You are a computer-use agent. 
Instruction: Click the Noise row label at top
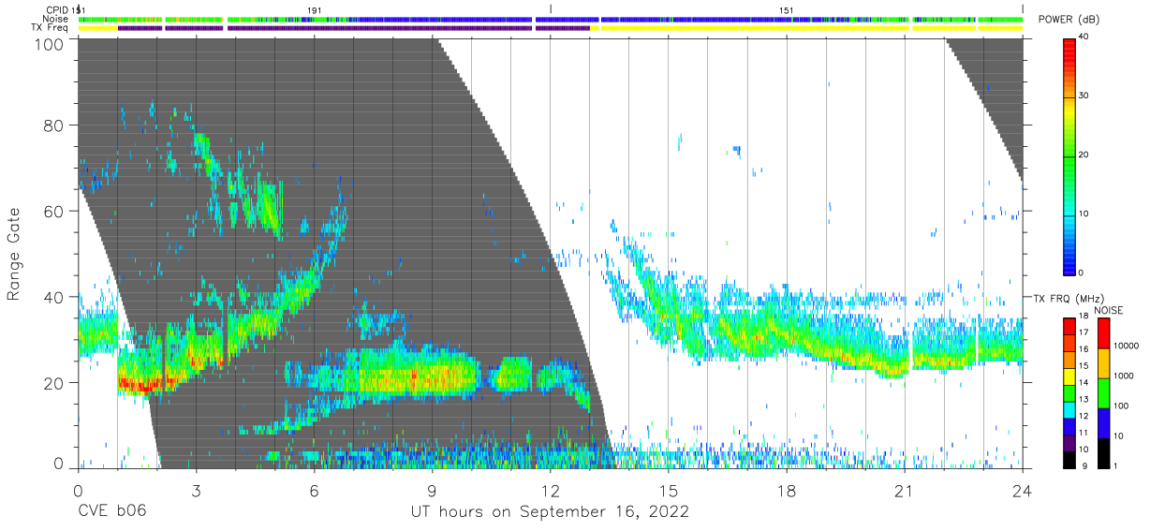pyautogui.click(x=55, y=19)
